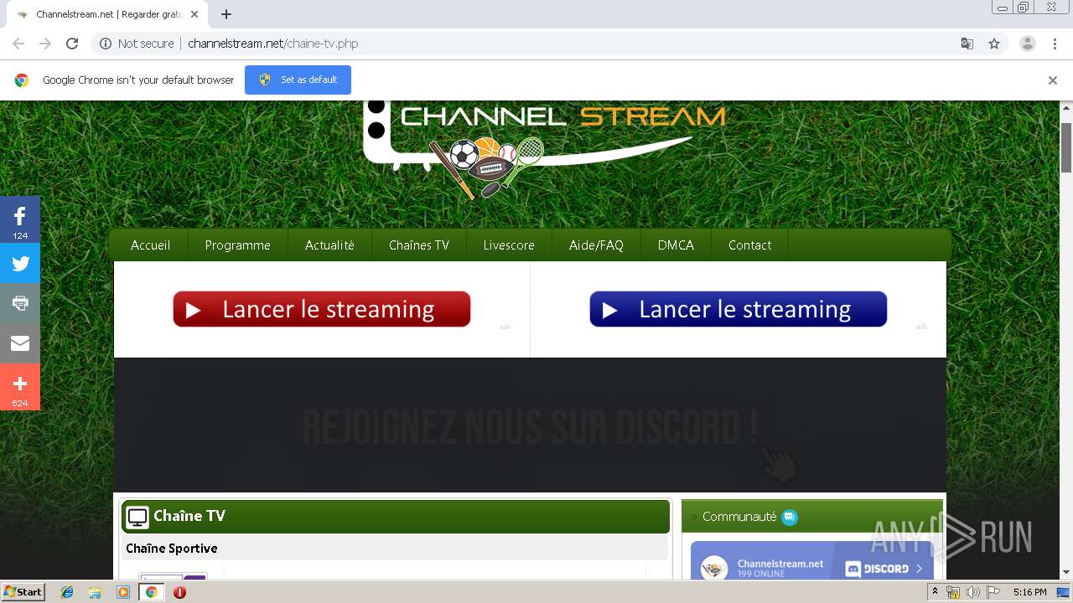The image size is (1073, 603).
Task: Click the volume icon in system tray
Action: 972,592
